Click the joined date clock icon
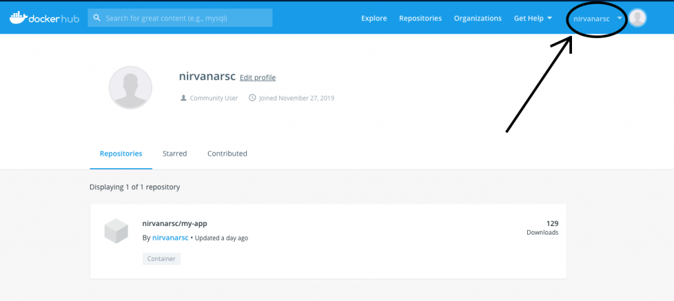 pyautogui.click(x=252, y=98)
